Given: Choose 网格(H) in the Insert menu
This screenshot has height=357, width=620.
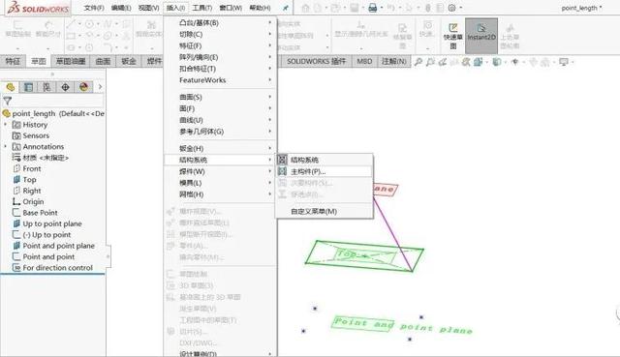Looking at the screenshot, I should click(220, 194).
